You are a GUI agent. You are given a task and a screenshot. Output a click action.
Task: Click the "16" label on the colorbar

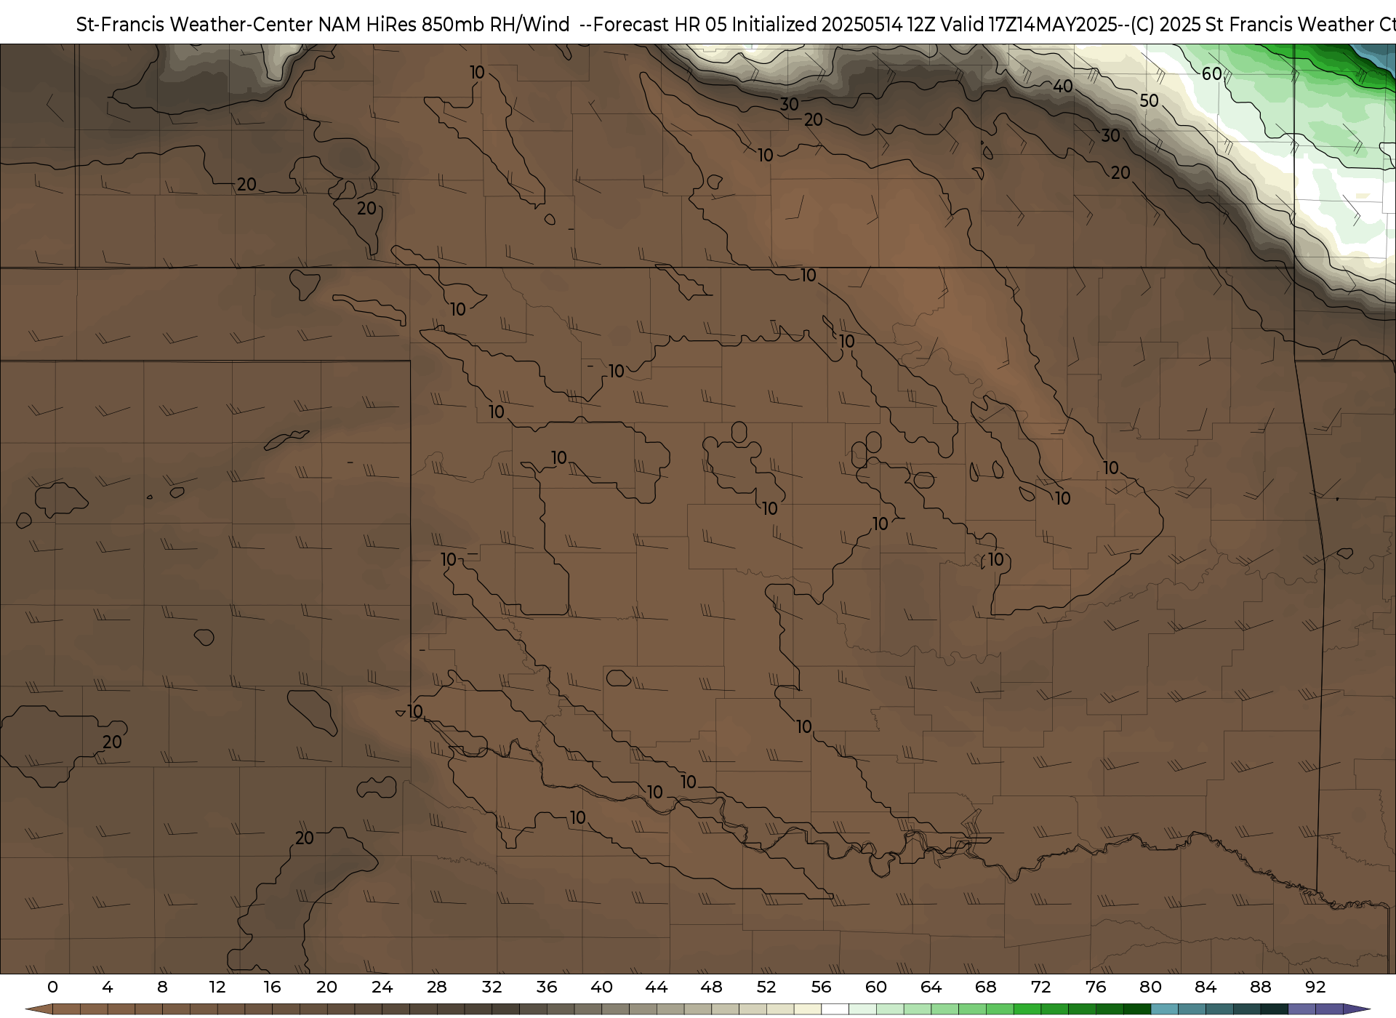[x=272, y=987]
